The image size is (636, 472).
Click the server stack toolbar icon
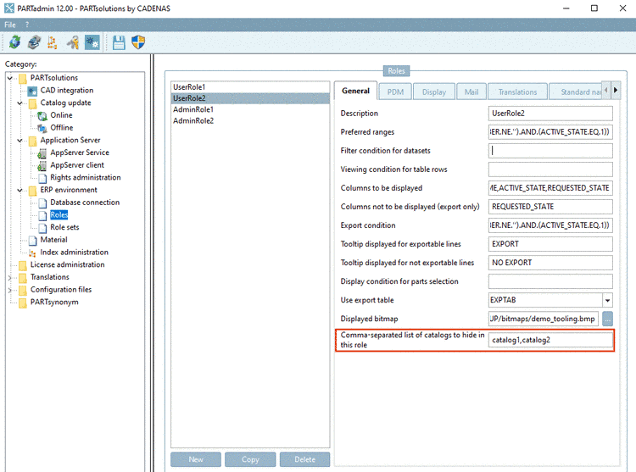[x=34, y=42]
